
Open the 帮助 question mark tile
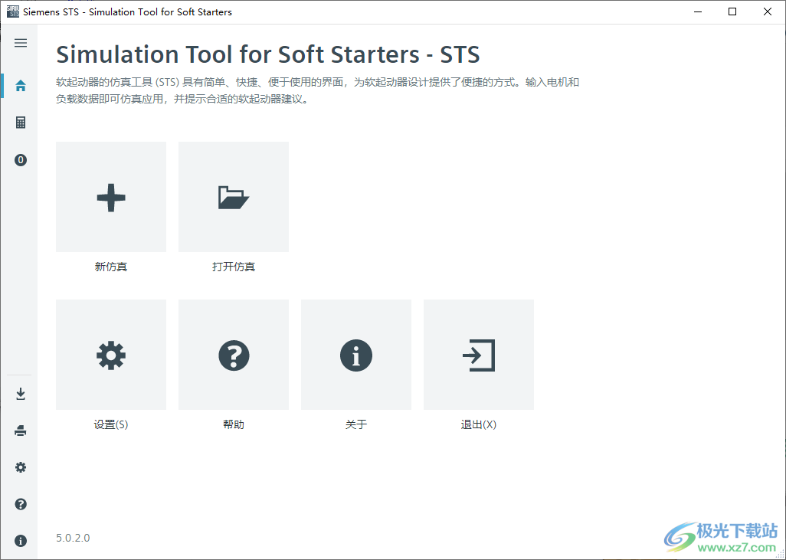[234, 355]
